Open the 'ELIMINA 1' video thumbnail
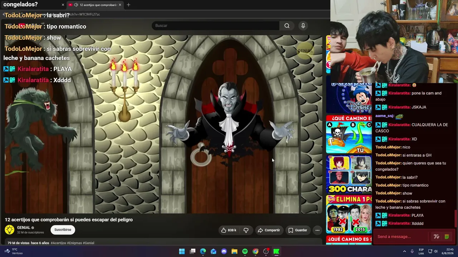Viewport: 458px width, 257px height. (x=349, y=214)
